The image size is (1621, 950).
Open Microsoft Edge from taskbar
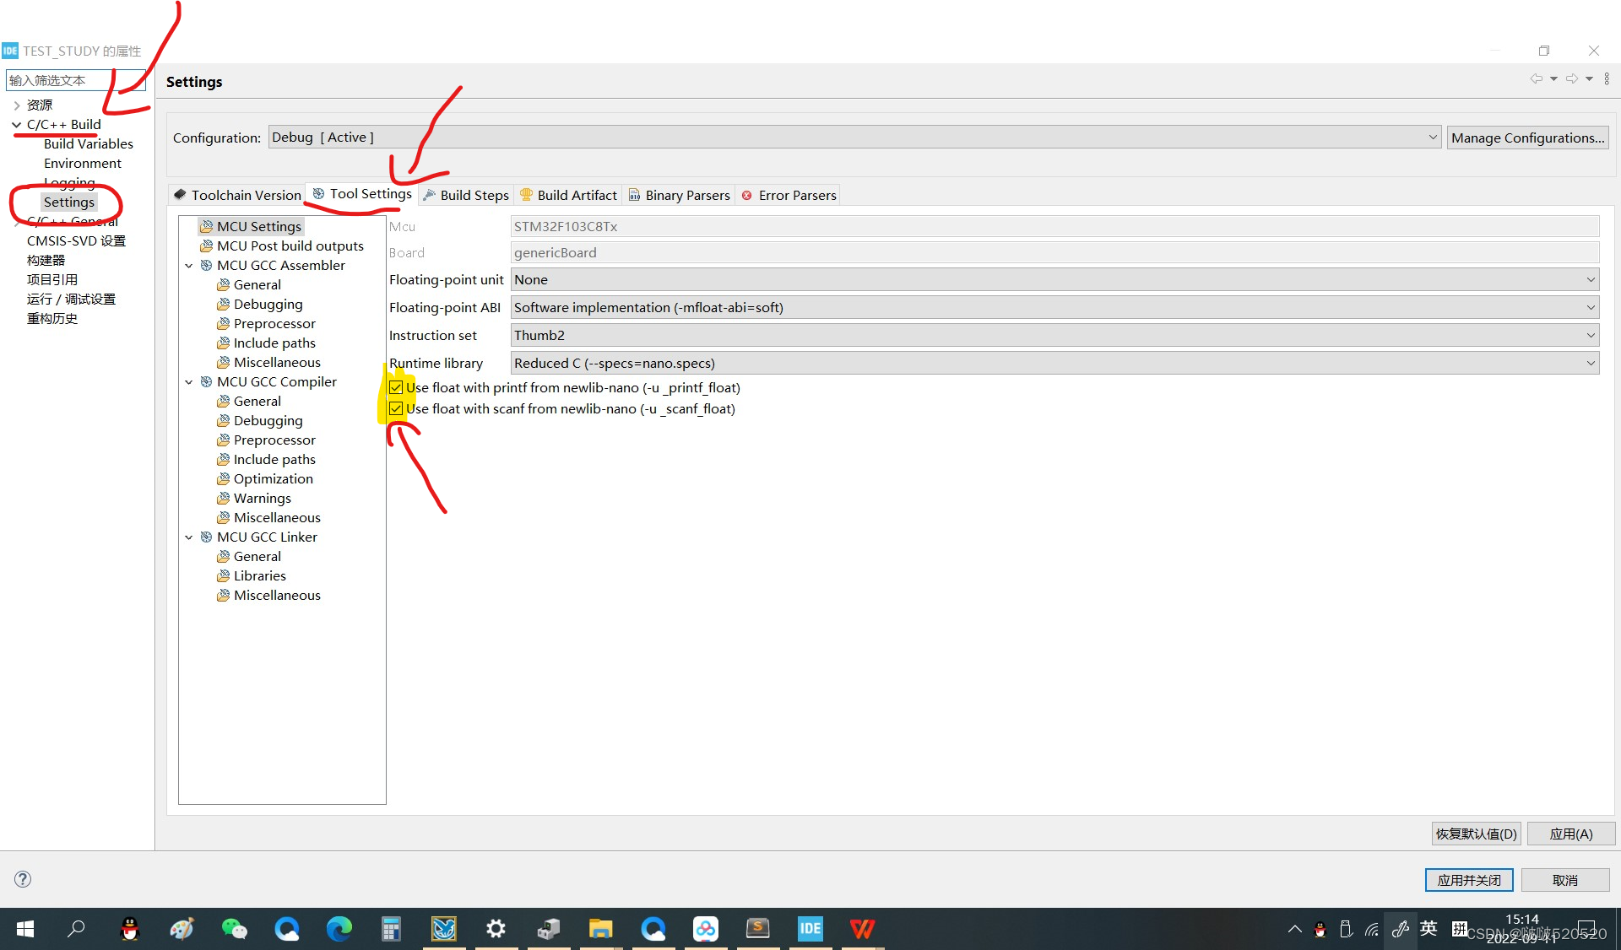coord(339,929)
